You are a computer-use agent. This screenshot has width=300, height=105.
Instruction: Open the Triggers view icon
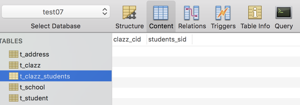[x=223, y=13]
